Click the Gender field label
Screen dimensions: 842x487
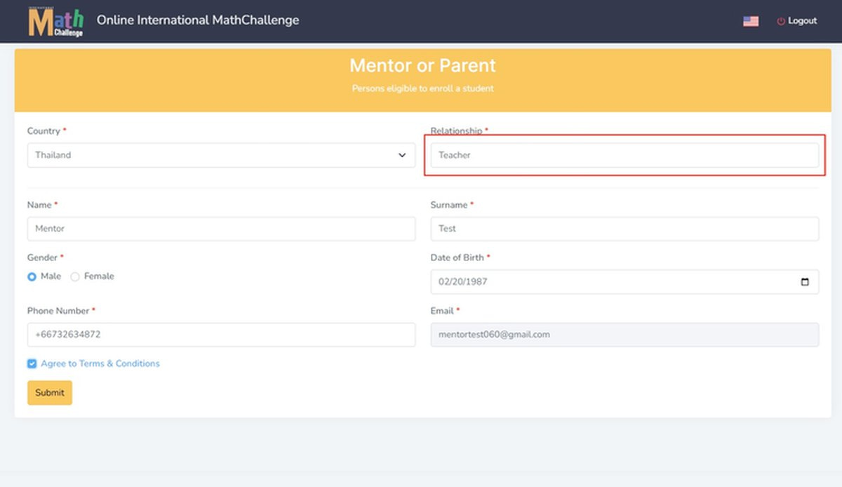tap(44, 258)
